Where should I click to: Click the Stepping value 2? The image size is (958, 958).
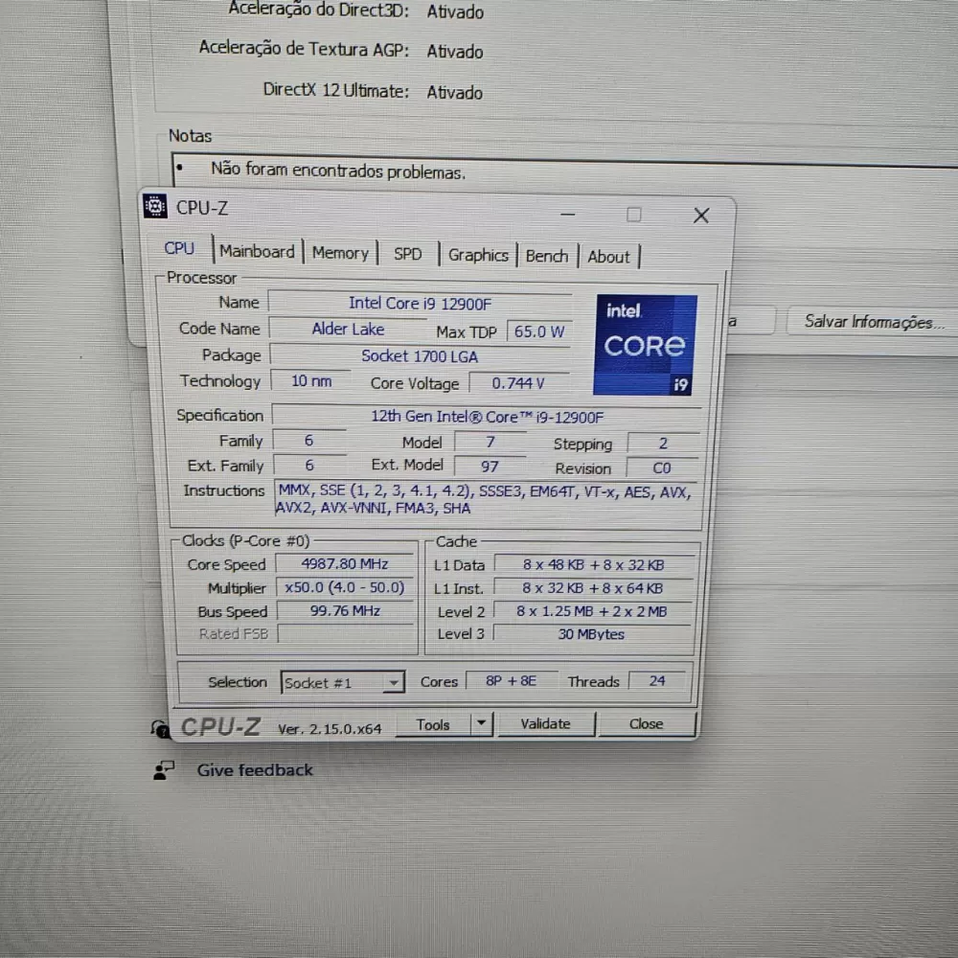pyautogui.click(x=663, y=444)
